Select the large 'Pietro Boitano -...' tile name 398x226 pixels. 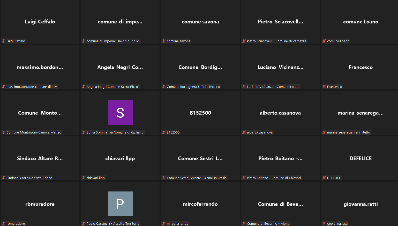[281, 158]
